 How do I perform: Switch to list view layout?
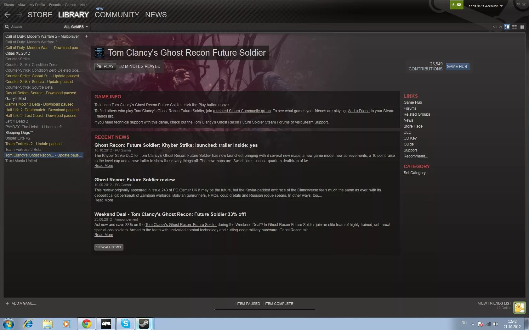515,27
